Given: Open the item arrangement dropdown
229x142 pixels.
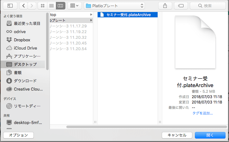Looking at the screenshot, I should [x=75, y=6].
